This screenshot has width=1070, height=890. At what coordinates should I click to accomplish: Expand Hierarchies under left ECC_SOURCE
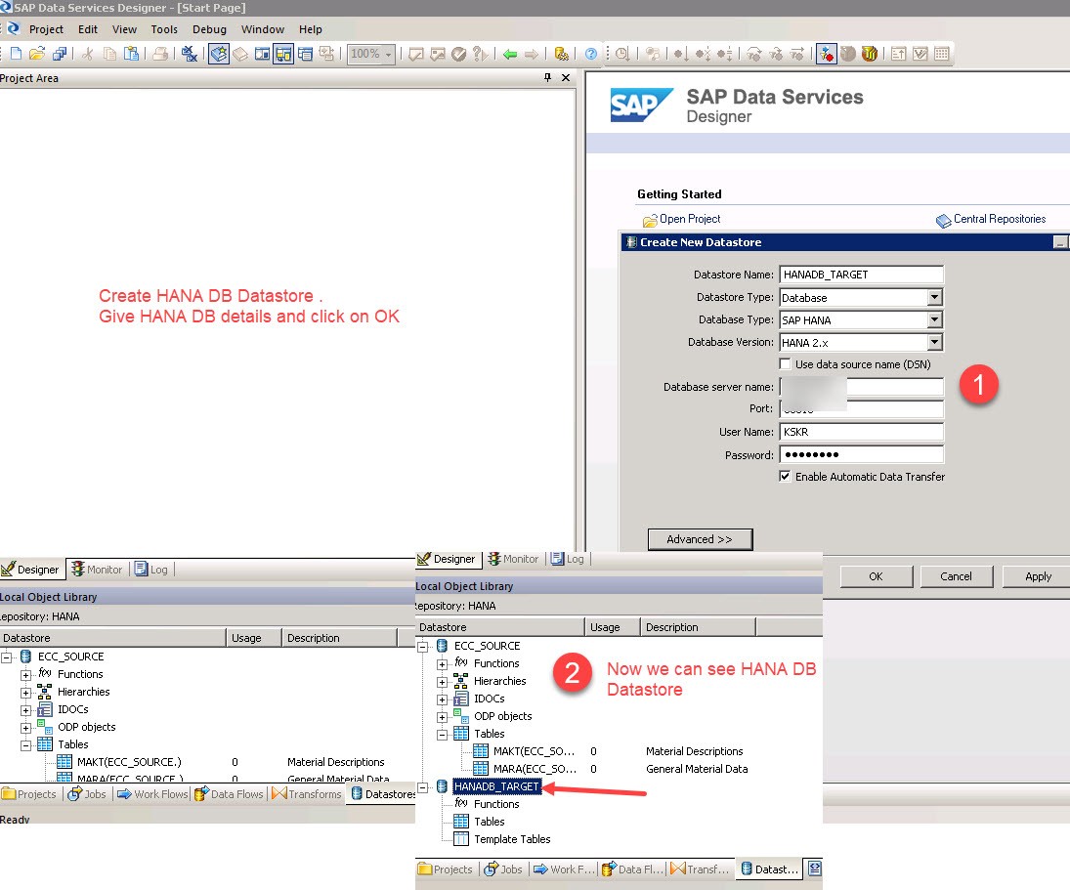coord(26,693)
